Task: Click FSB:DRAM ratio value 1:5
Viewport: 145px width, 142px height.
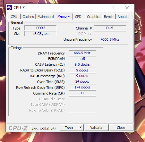Action: (82, 59)
